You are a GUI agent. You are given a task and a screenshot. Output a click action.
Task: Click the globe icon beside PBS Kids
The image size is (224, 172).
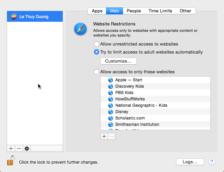[111, 93]
